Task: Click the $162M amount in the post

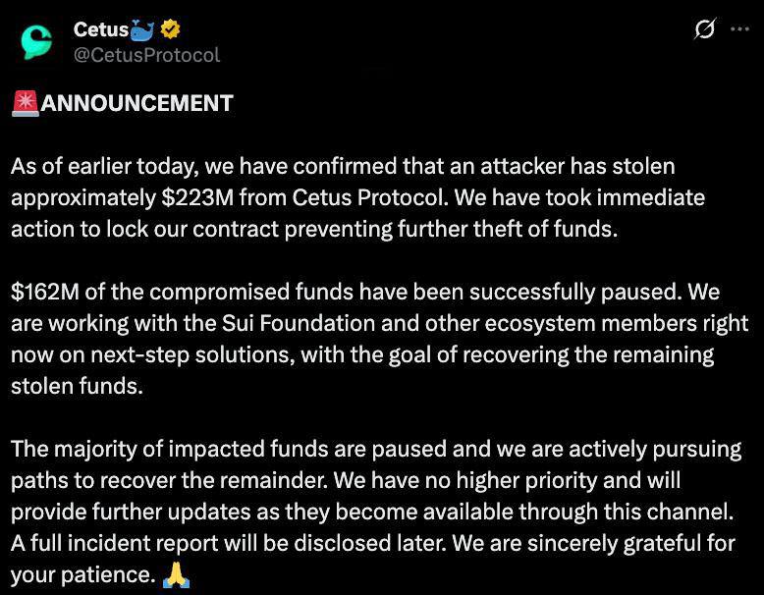Action: tap(45, 292)
